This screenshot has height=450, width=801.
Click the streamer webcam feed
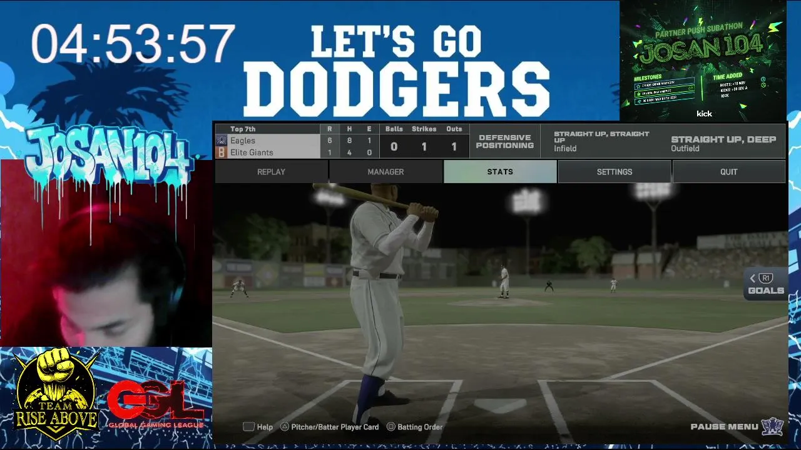[x=106, y=253]
